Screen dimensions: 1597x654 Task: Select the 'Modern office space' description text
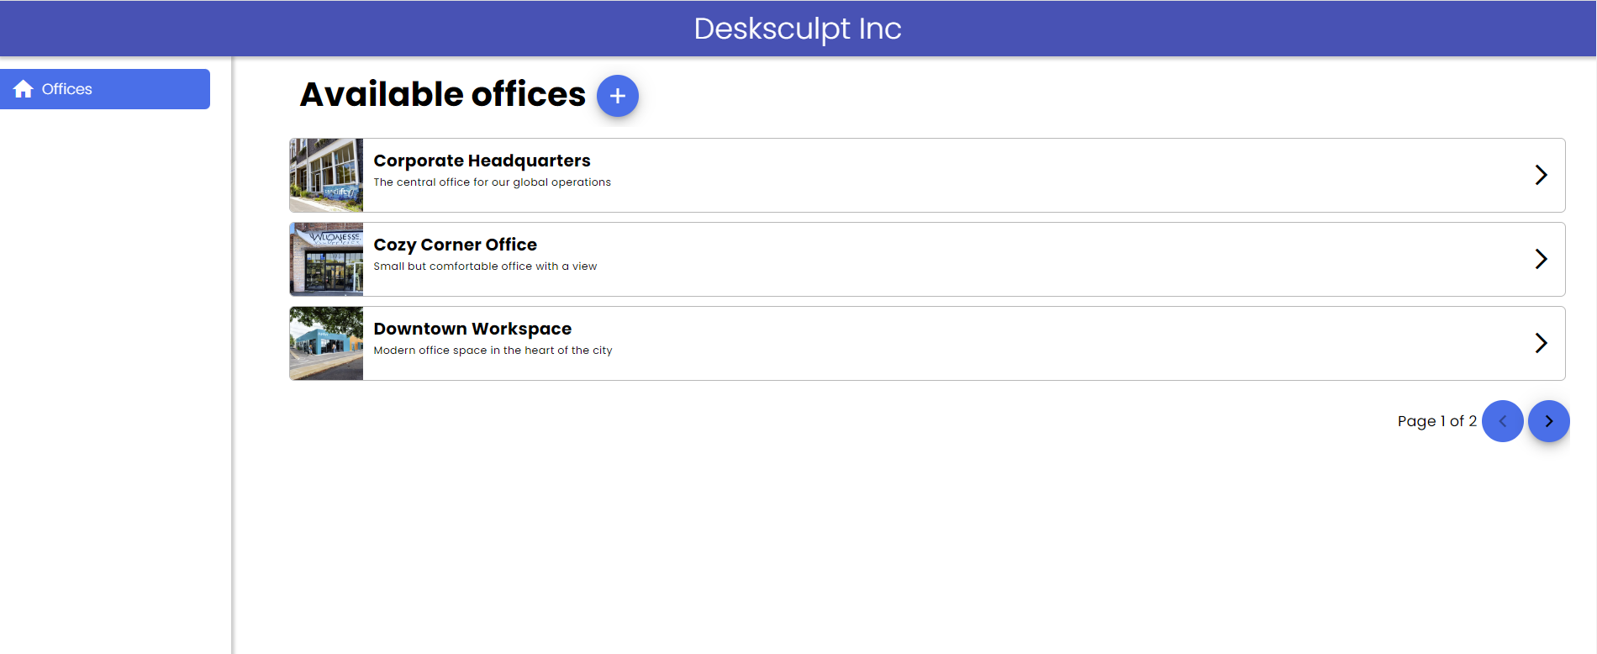[x=493, y=351]
